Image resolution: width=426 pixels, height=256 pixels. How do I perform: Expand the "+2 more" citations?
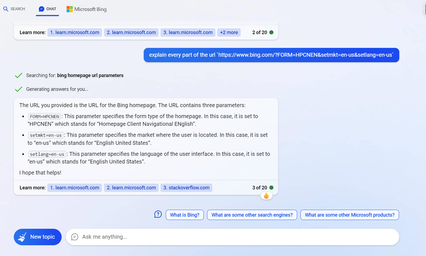[x=229, y=32]
